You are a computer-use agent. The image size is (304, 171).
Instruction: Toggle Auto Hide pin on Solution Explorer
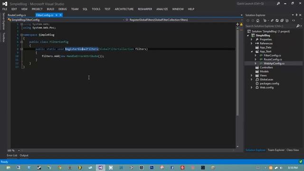296,15
